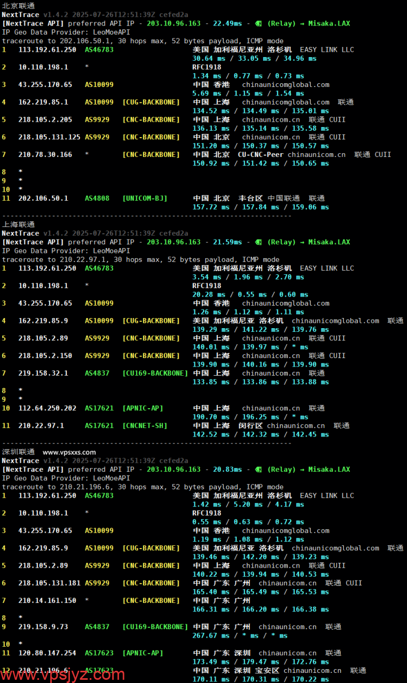Select timings '134.52 ms / 134.49 ms / 135.01 ms'

coord(261,111)
